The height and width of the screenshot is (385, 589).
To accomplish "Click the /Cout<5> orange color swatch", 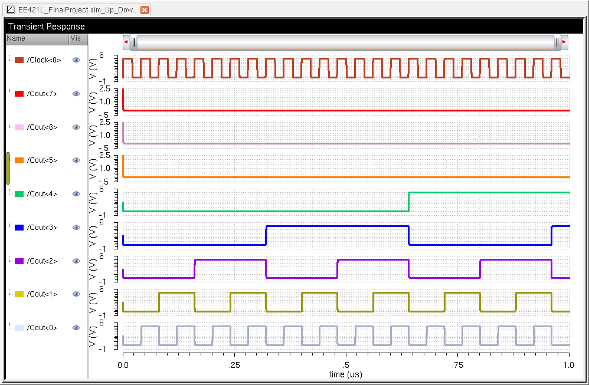I will pos(19,160).
